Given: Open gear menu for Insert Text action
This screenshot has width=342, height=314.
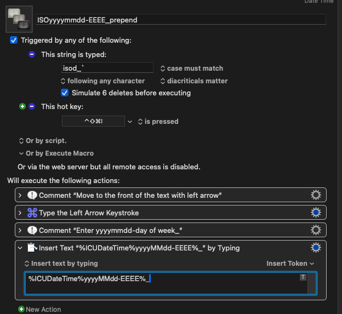Looking at the screenshot, I should pyautogui.click(x=316, y=248).
